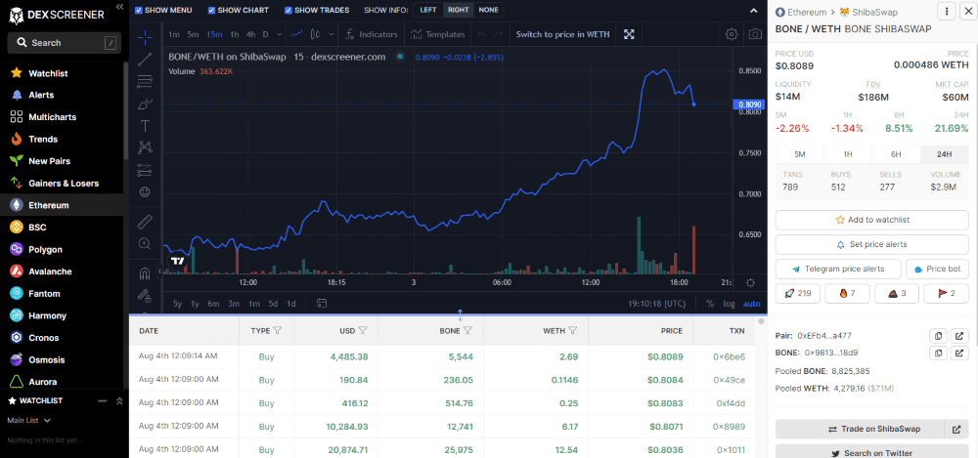Select the 1m timeframe
The width and height of the screenshot is (978, 458).
tap(174, 34)
